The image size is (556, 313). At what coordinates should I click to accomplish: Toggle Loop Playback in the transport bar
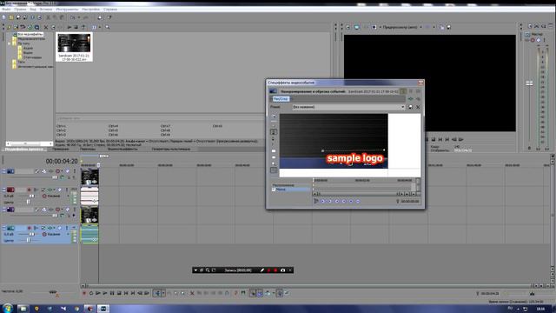tap(91, 293)
